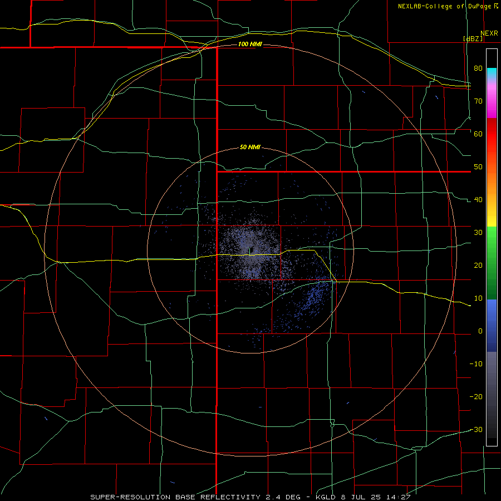Click the 40 dBZ scale value
The width and height of the screenshot is (501, 501).
tap(478, 200)
